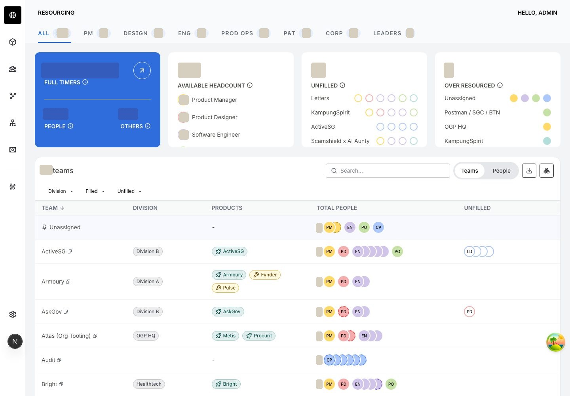Click the OGP HQ division badge

click(146, 336)
